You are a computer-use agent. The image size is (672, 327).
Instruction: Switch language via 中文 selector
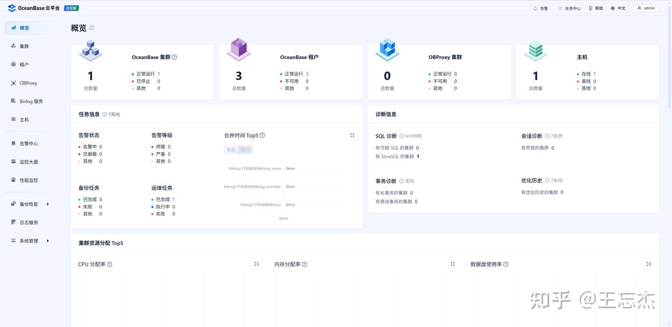coord(618,8)
